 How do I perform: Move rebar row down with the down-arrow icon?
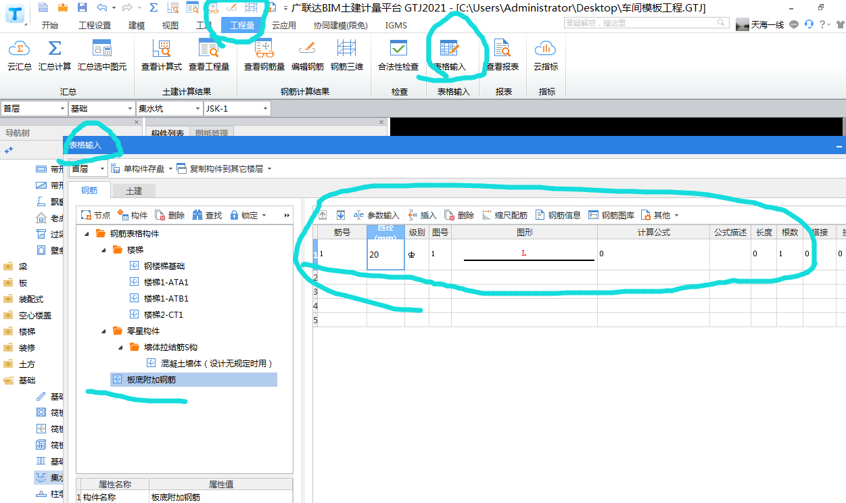341,215
